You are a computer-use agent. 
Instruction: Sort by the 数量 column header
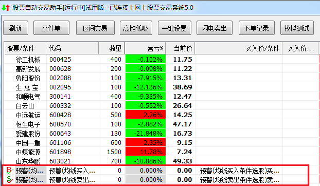coord(112,48)
